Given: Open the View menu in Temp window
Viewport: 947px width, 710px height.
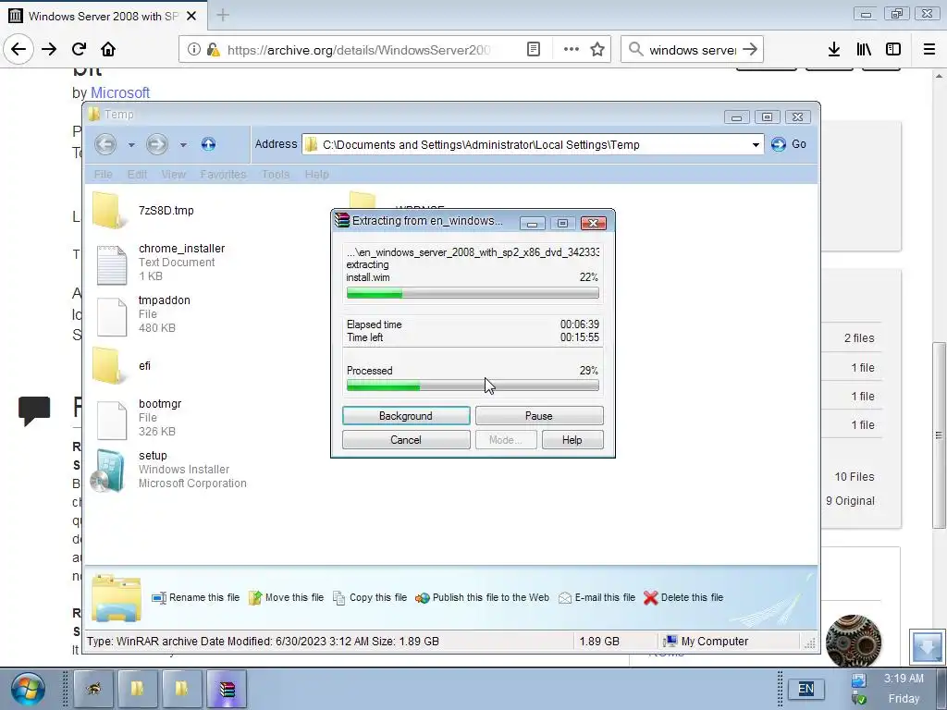Looking at the screenshot, I should click(x=173, y=175).
